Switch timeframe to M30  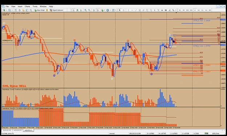click(191, 10)
